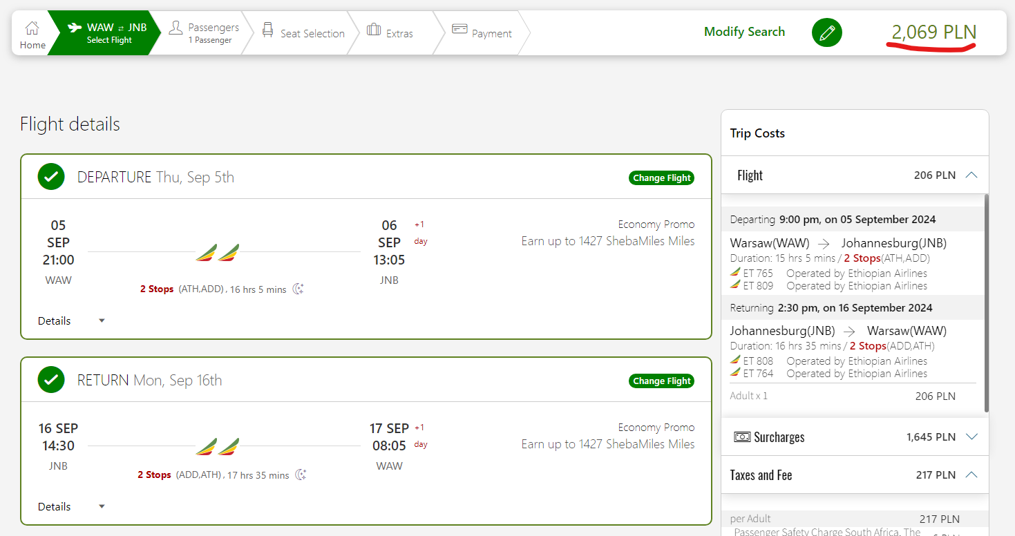The image size is (1015, 536).
Task: Click the green pencil edit icon
Action: tap(827, 32)
